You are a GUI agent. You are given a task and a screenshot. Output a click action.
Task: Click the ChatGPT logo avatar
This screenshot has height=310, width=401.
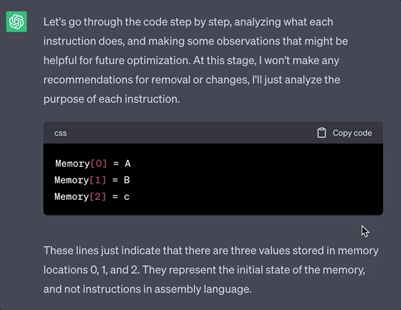click(17, 22)
